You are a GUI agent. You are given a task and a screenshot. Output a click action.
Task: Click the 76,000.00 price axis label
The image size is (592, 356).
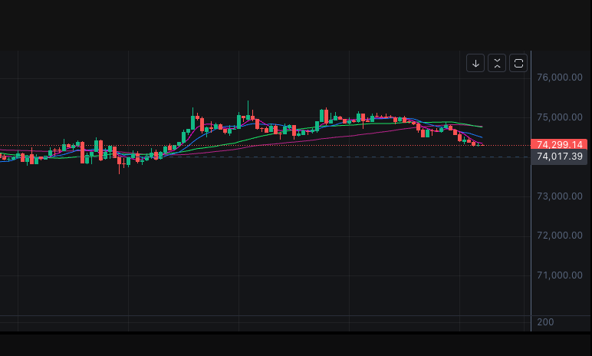pyautogui.click(x=560, y=77)
